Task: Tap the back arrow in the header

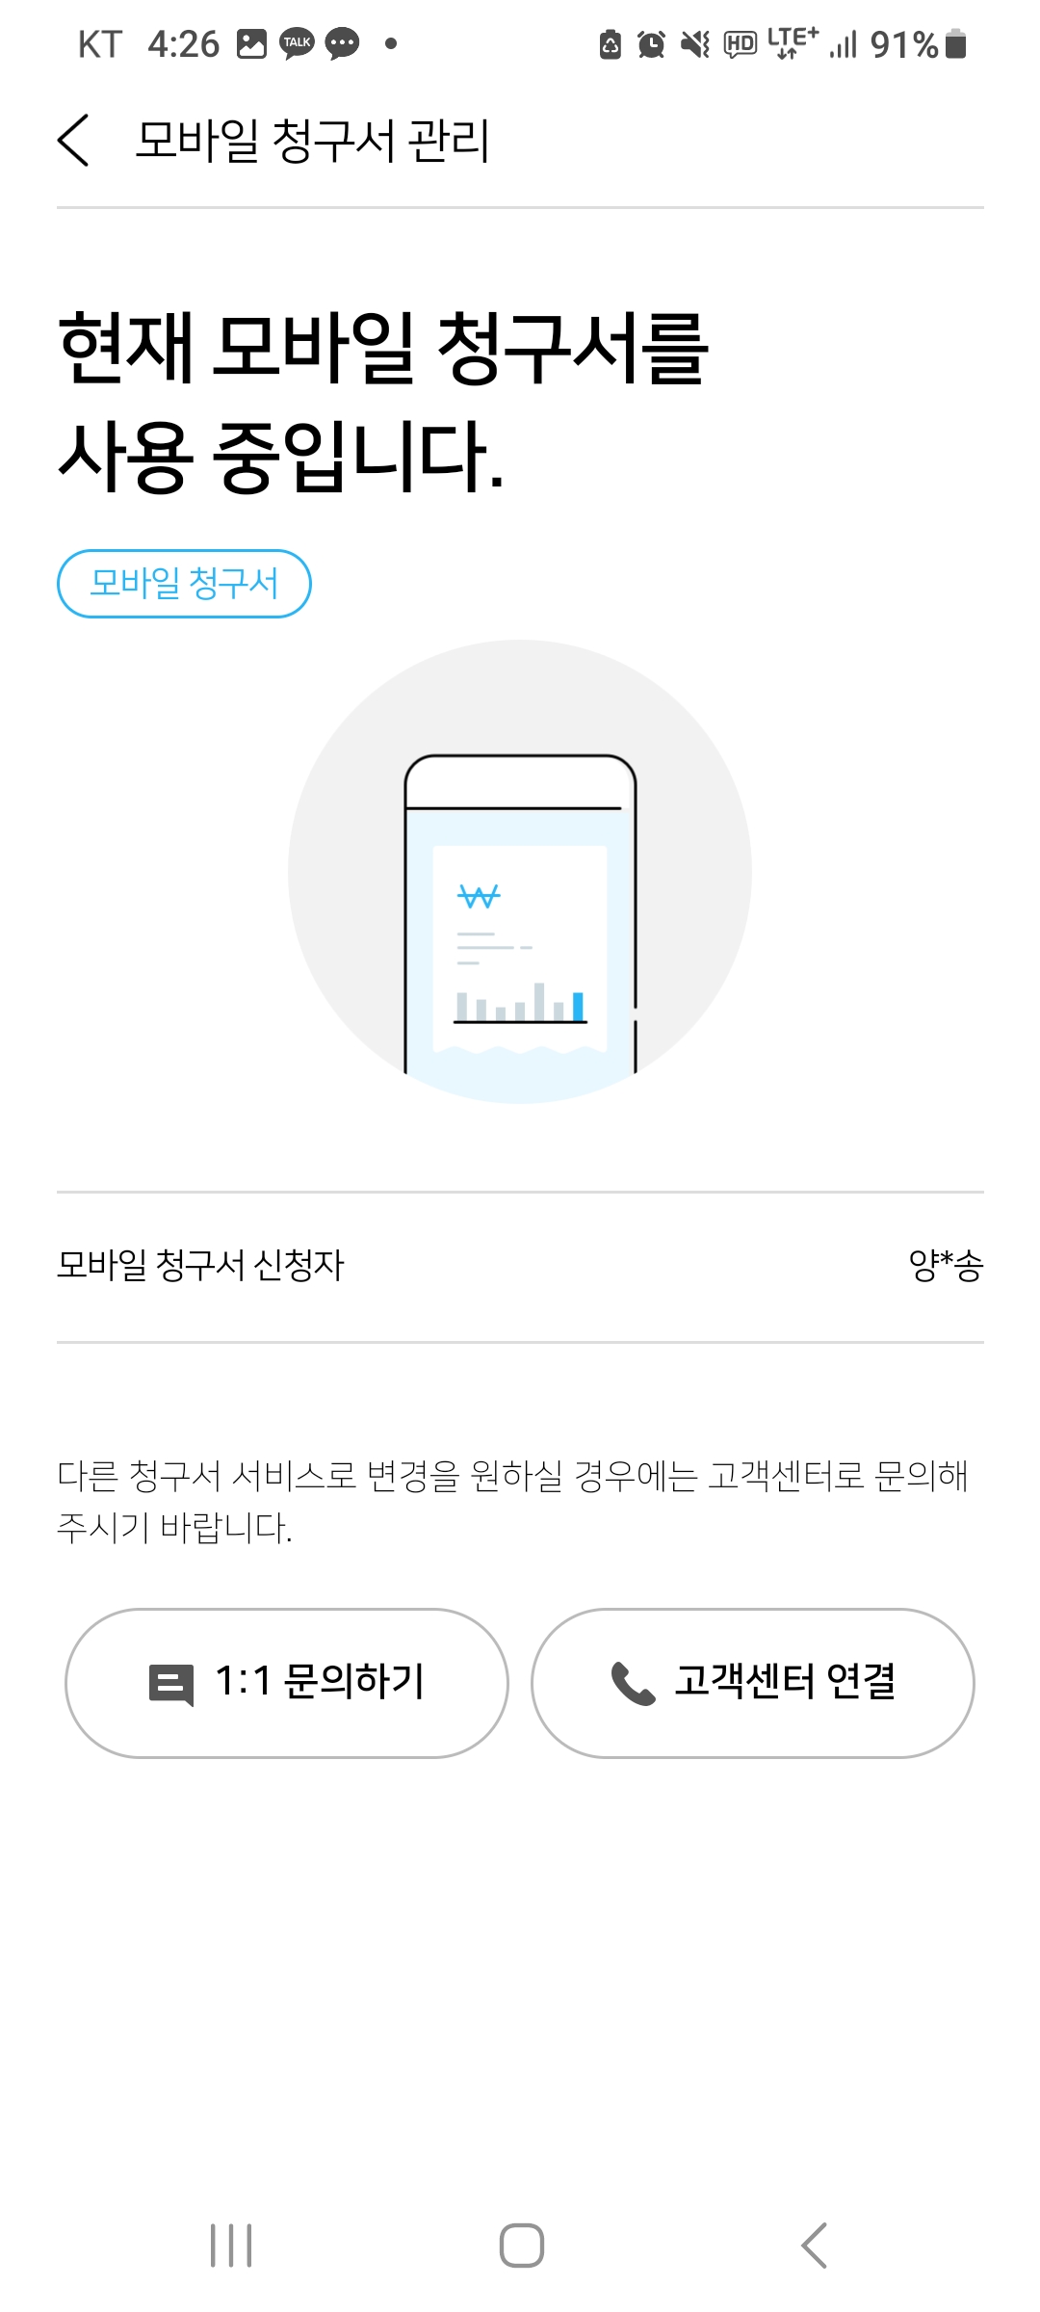Action: click(73, 141)
